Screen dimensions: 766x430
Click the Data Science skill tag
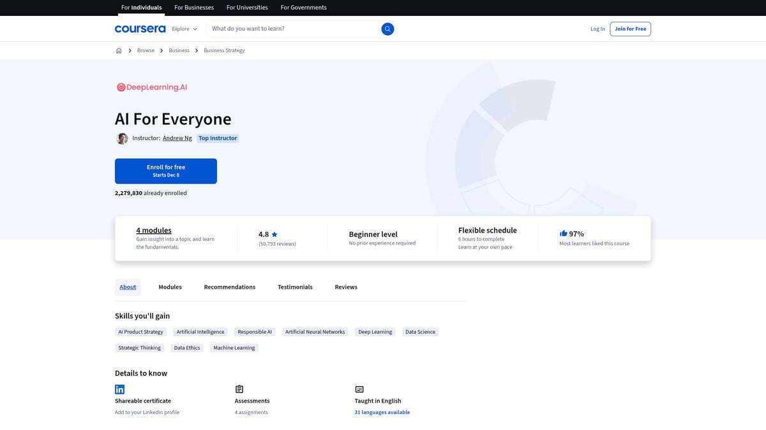coord(420,332)
